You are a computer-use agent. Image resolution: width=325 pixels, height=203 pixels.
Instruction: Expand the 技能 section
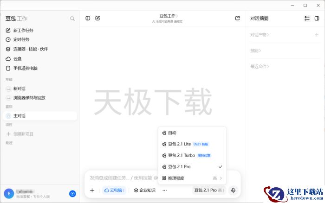tap(255, 51)
